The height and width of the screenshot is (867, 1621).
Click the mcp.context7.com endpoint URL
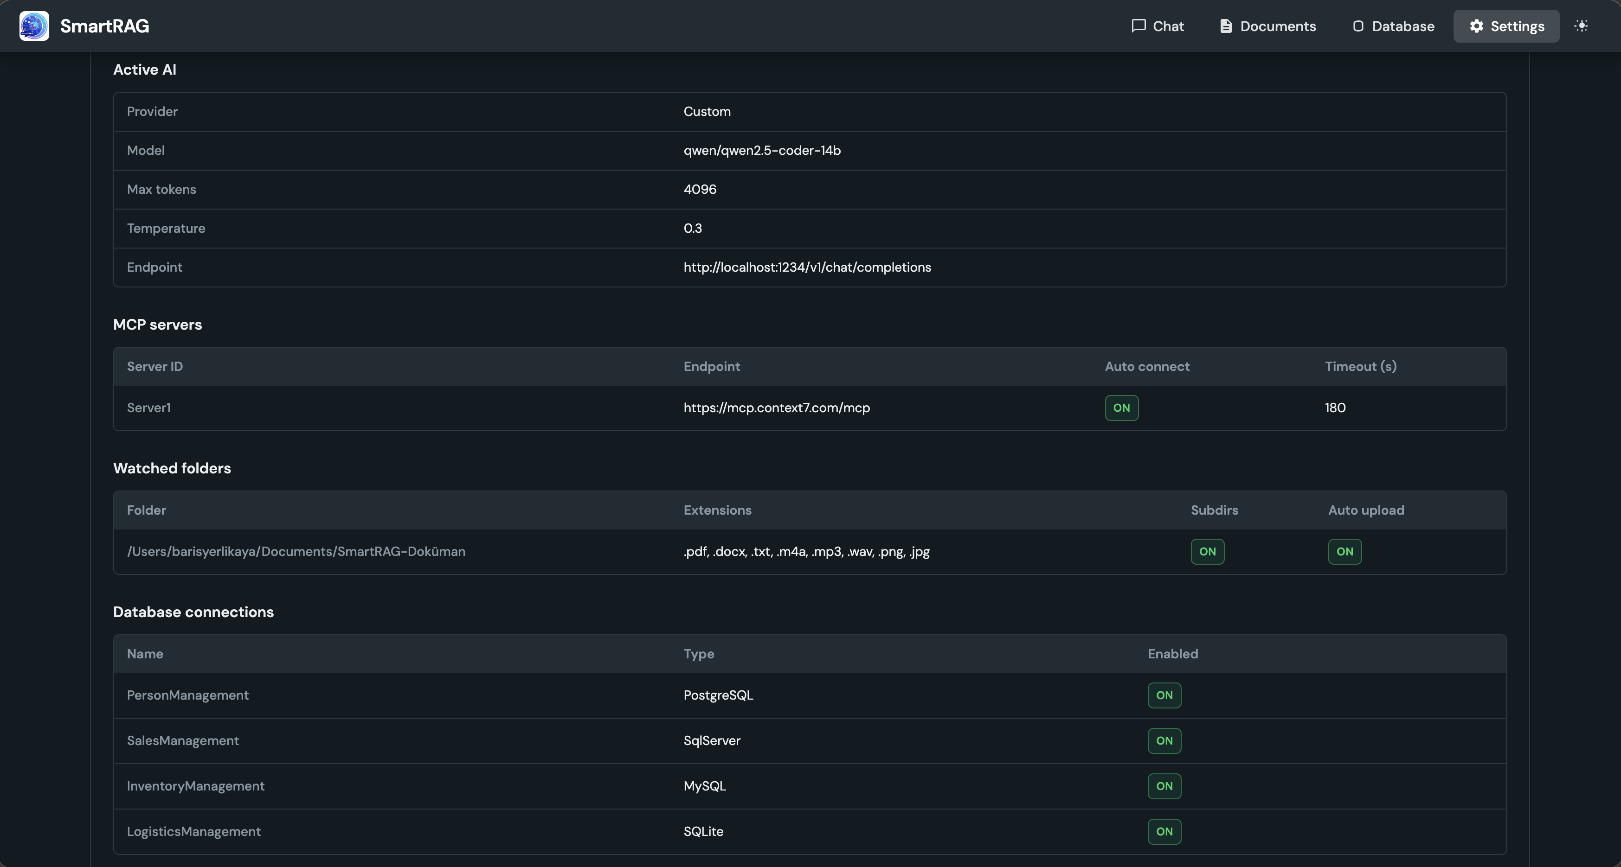coord(777,408)
